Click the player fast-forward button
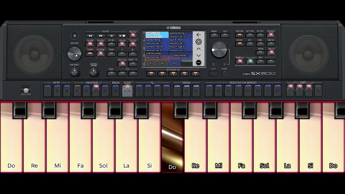 (101, 36)
